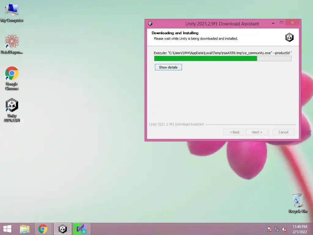Open File Explorer from the taskbar
Viewport: 313px width, 235px height.
tap(24, 229)
